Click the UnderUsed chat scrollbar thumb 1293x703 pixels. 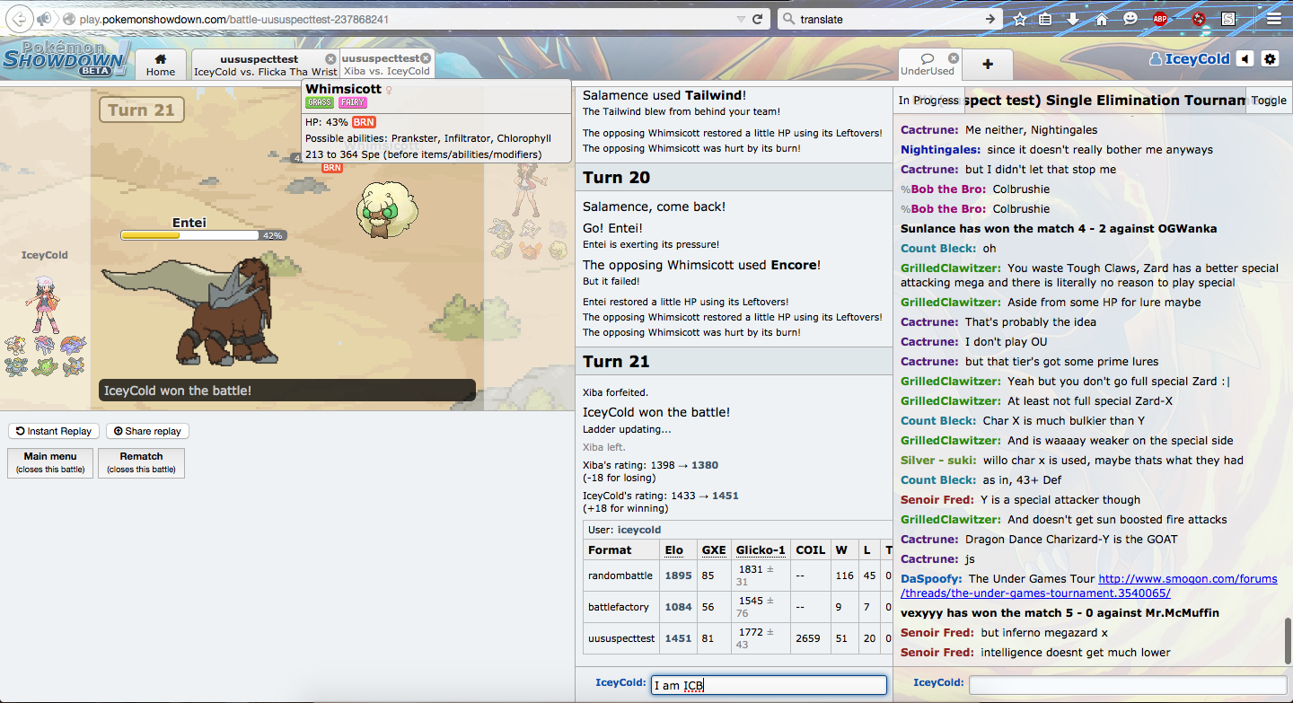1288,639
